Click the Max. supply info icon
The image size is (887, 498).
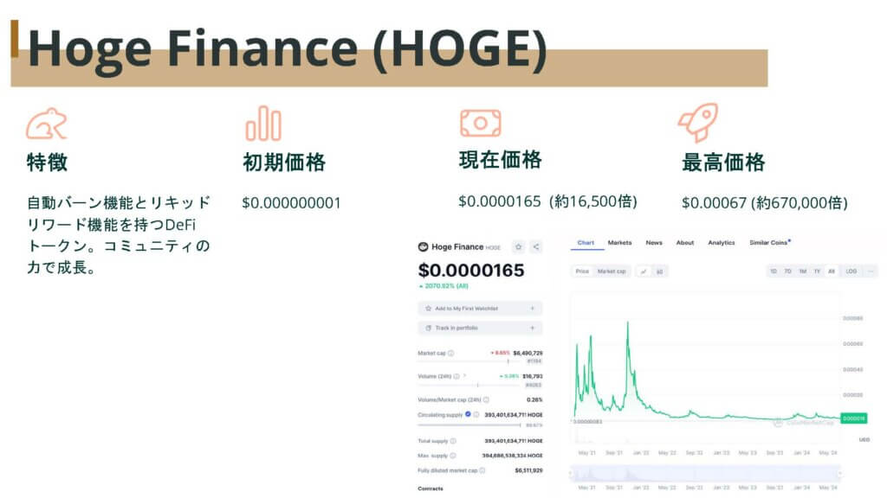click(452, 456)
